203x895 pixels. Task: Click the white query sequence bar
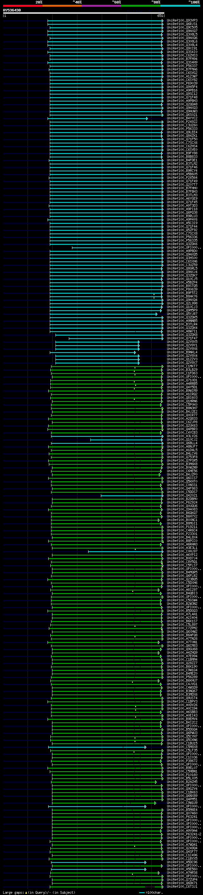[84, 13]
